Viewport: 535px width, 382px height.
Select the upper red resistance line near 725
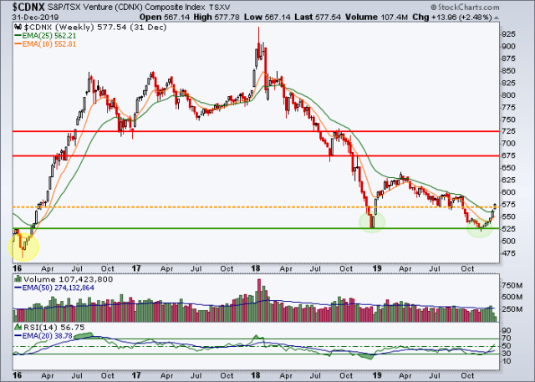pos(251,132)
